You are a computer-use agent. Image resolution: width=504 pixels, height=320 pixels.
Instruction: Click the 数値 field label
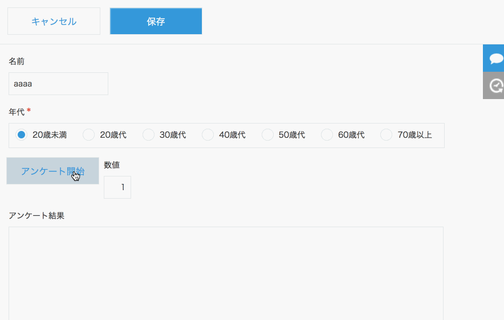pos(112,165)
